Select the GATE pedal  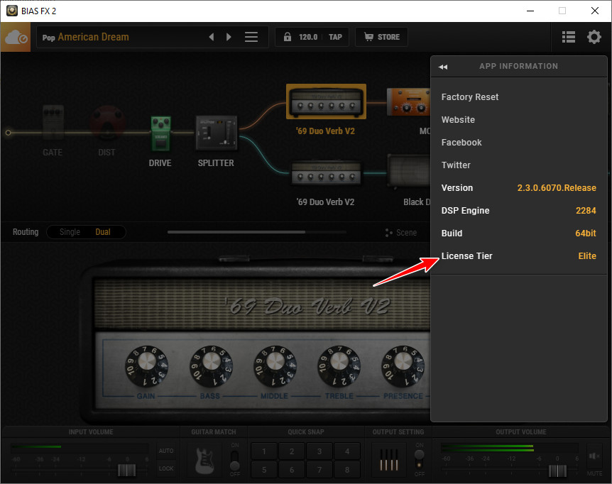tap(53, 123)
